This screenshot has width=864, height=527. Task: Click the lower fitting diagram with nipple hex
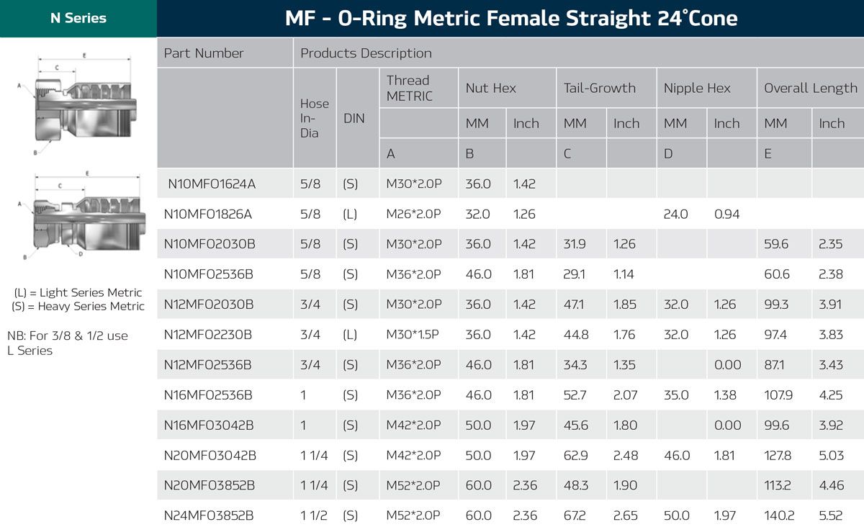click(x=78, y=215)
